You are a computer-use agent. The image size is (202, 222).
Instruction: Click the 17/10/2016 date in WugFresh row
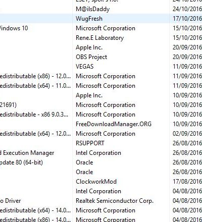click(187, 19)
